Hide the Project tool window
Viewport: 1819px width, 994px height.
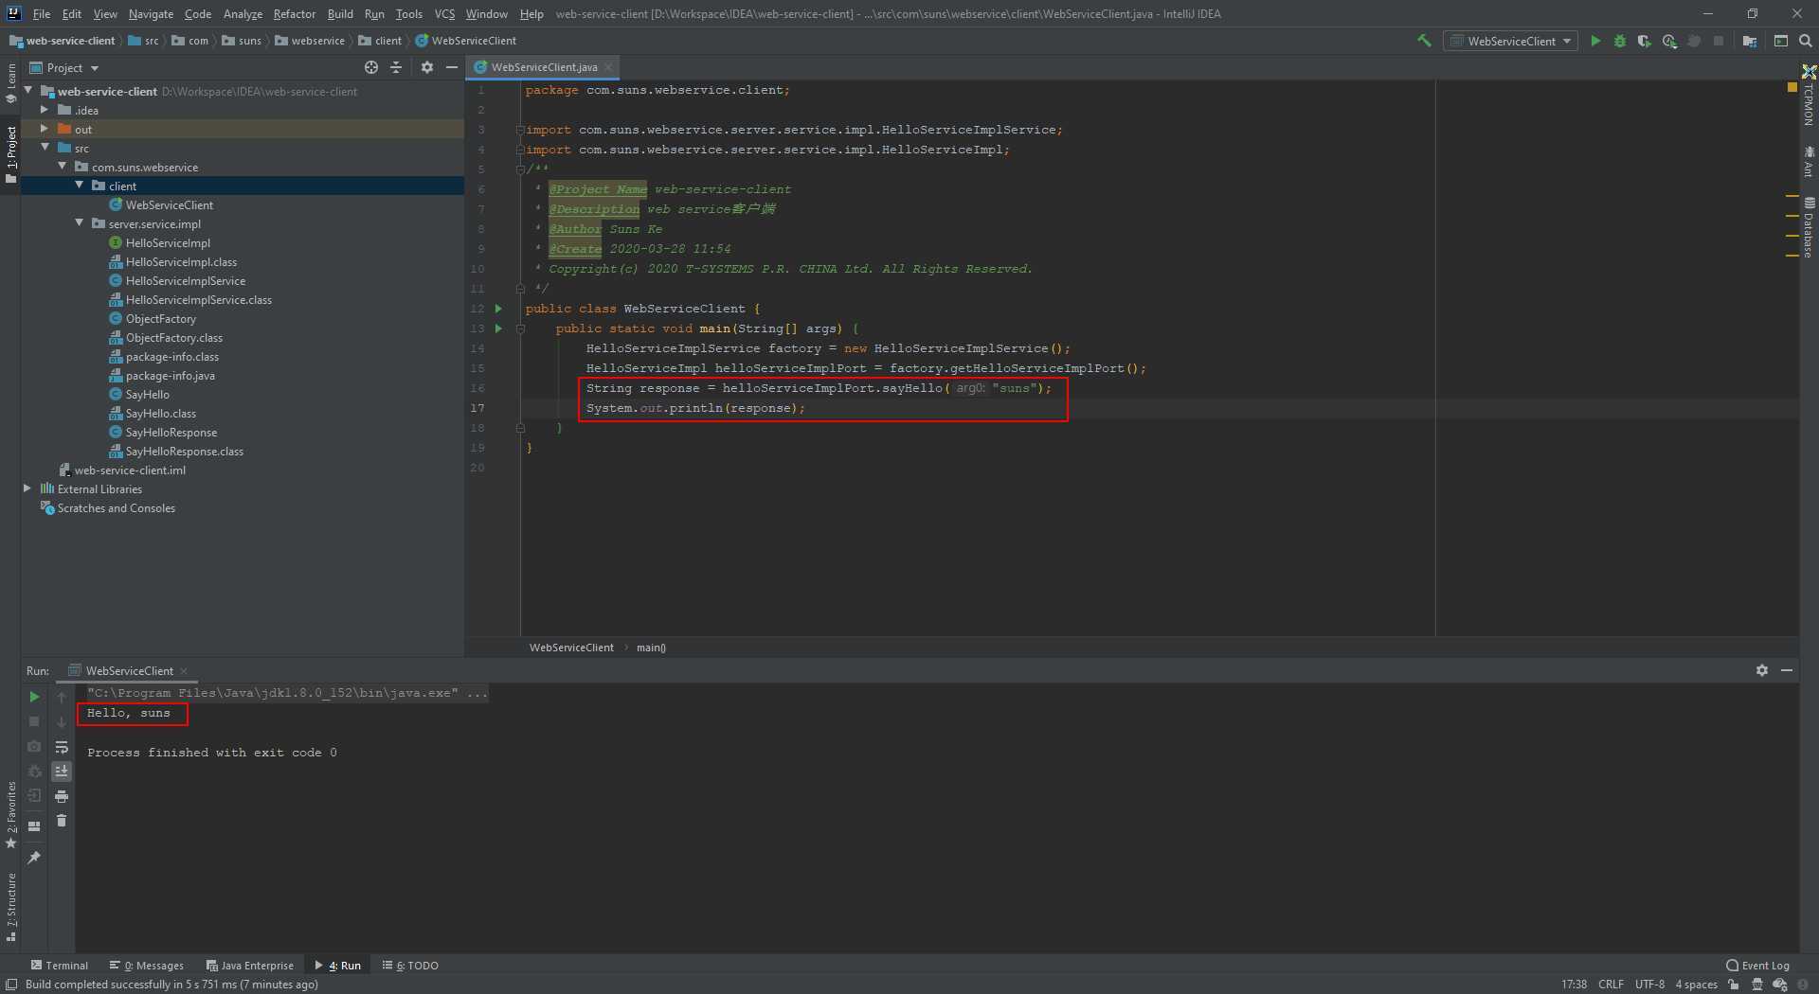(x=452, y=67)
